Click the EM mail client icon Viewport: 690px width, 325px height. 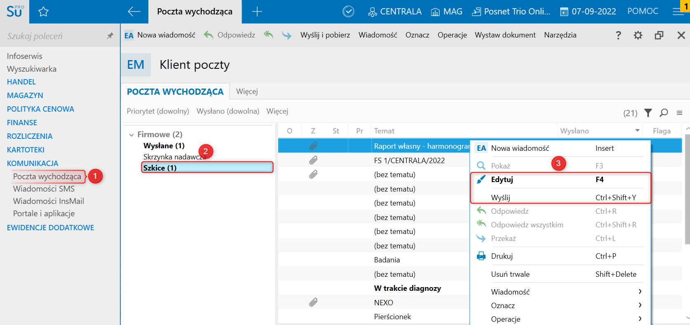(136, 65)
